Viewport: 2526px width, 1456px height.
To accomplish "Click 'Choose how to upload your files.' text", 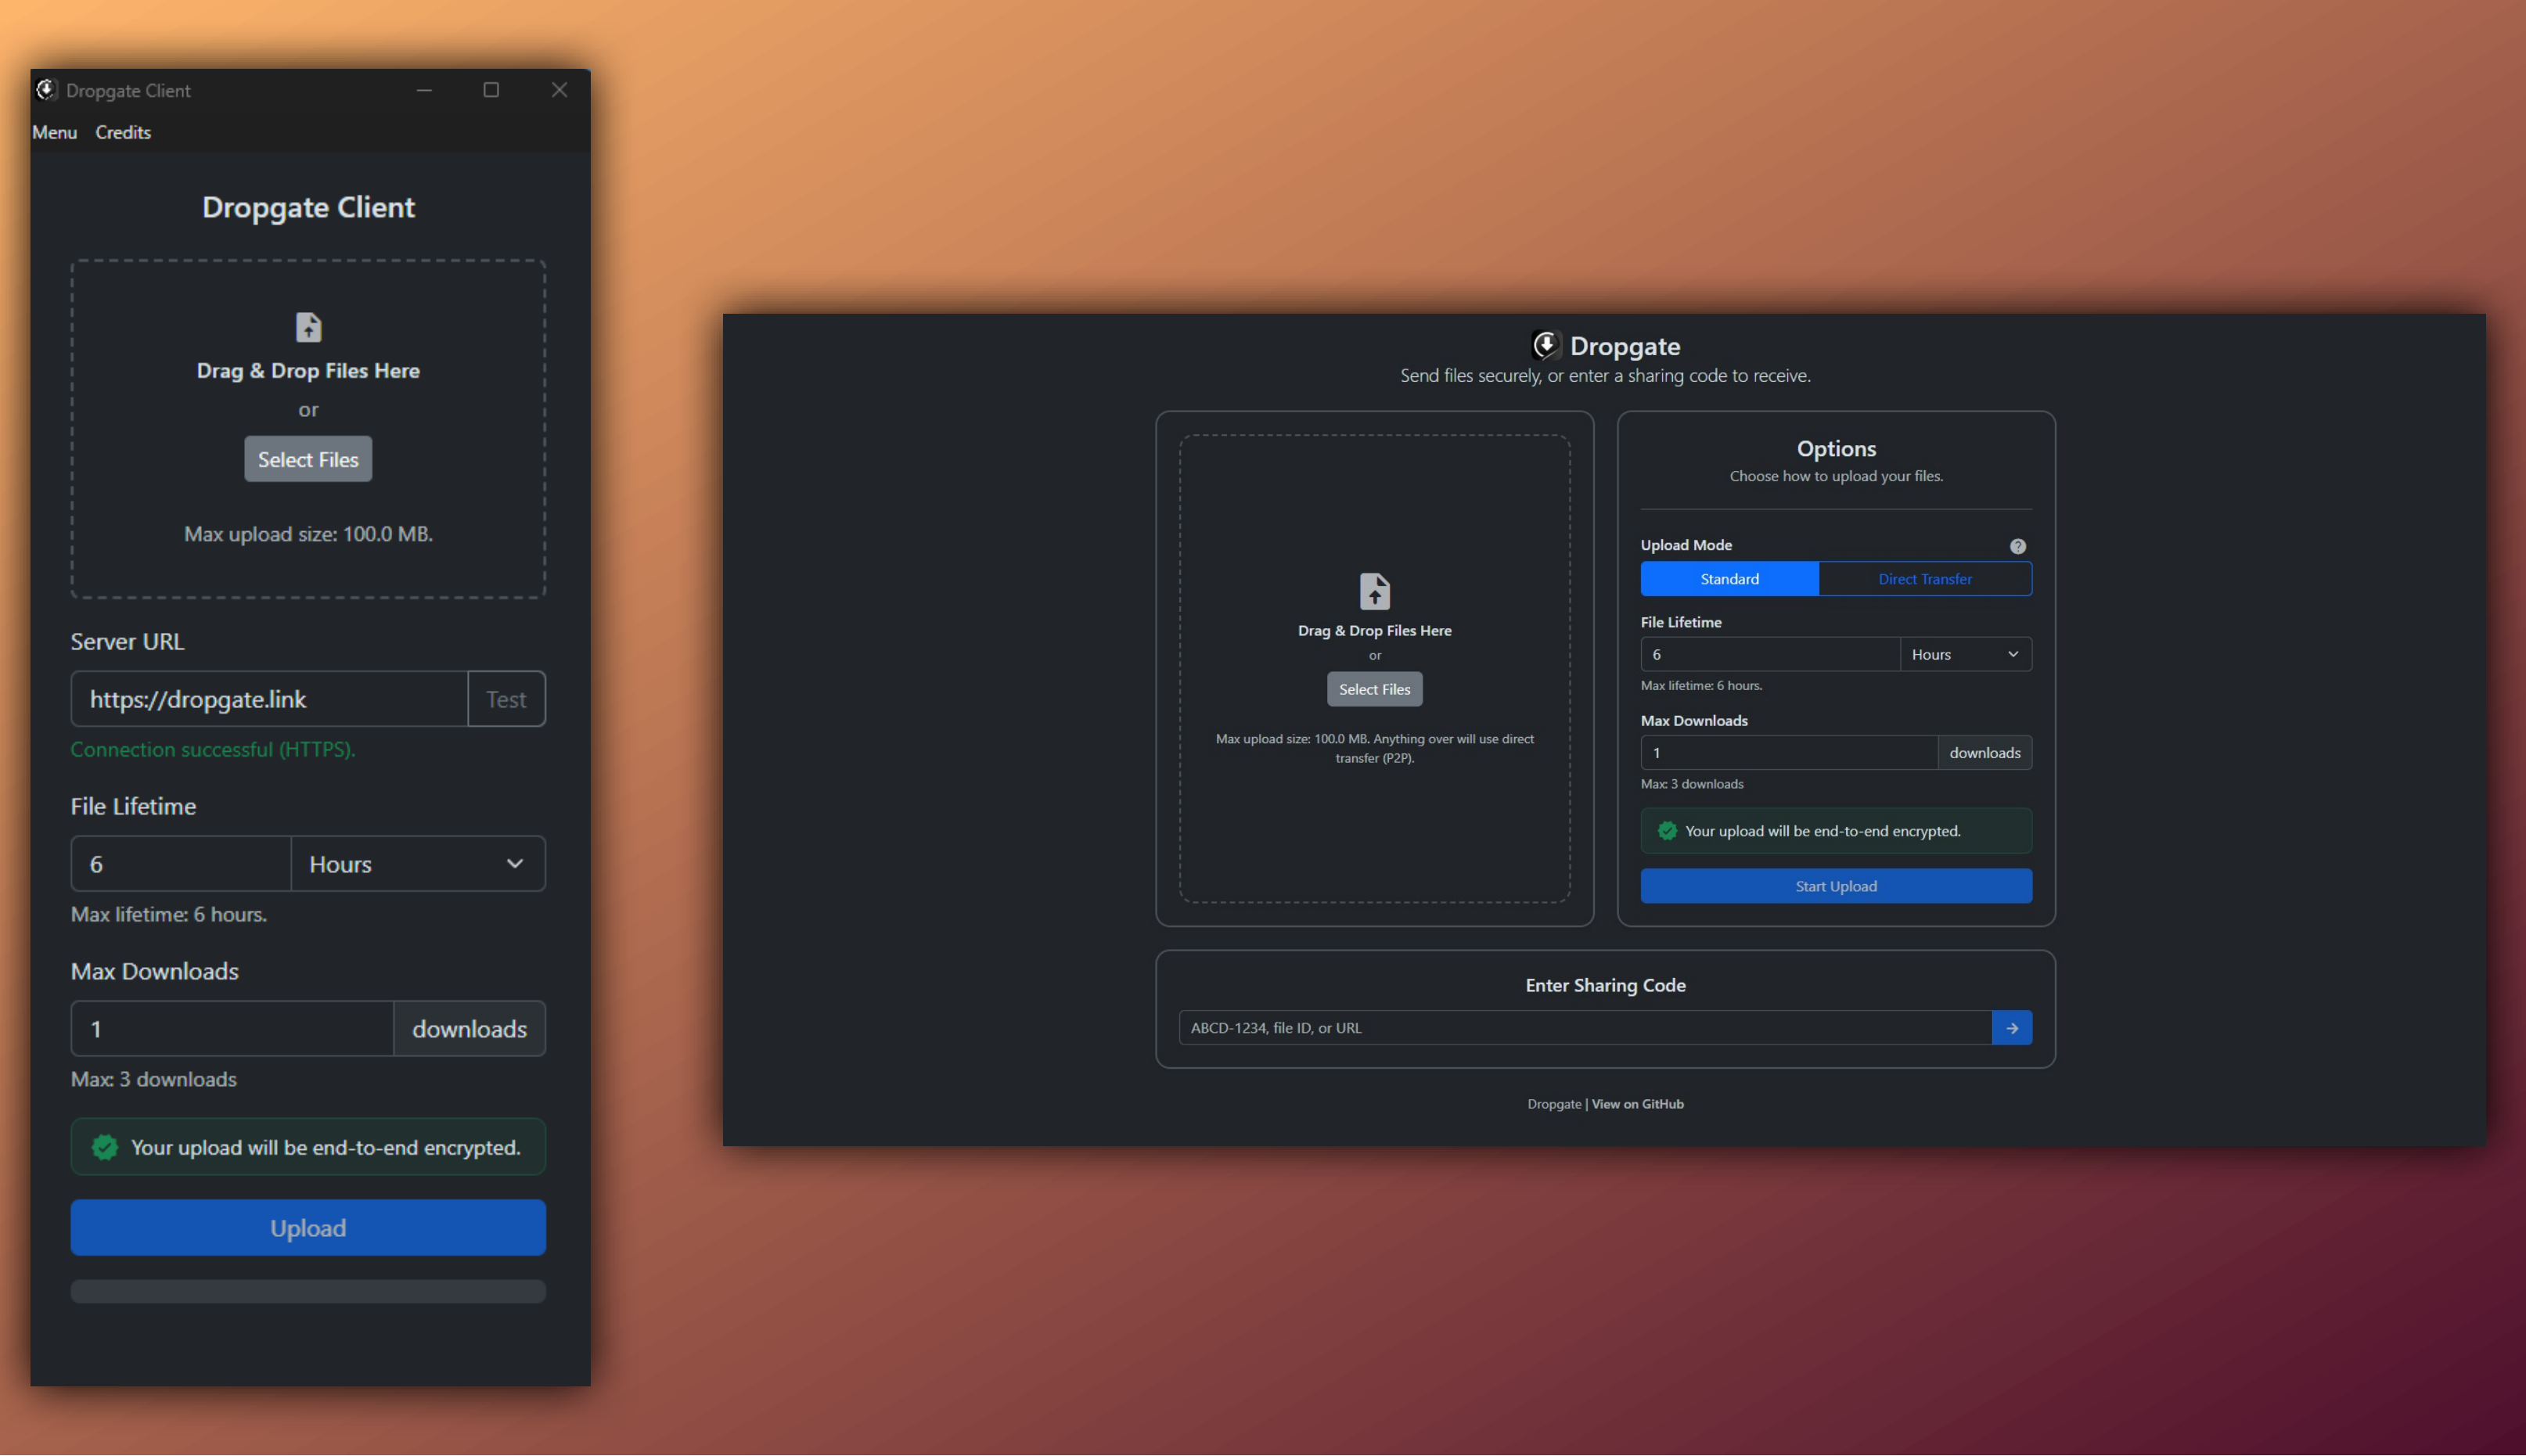I will (x=1836, y=476).
